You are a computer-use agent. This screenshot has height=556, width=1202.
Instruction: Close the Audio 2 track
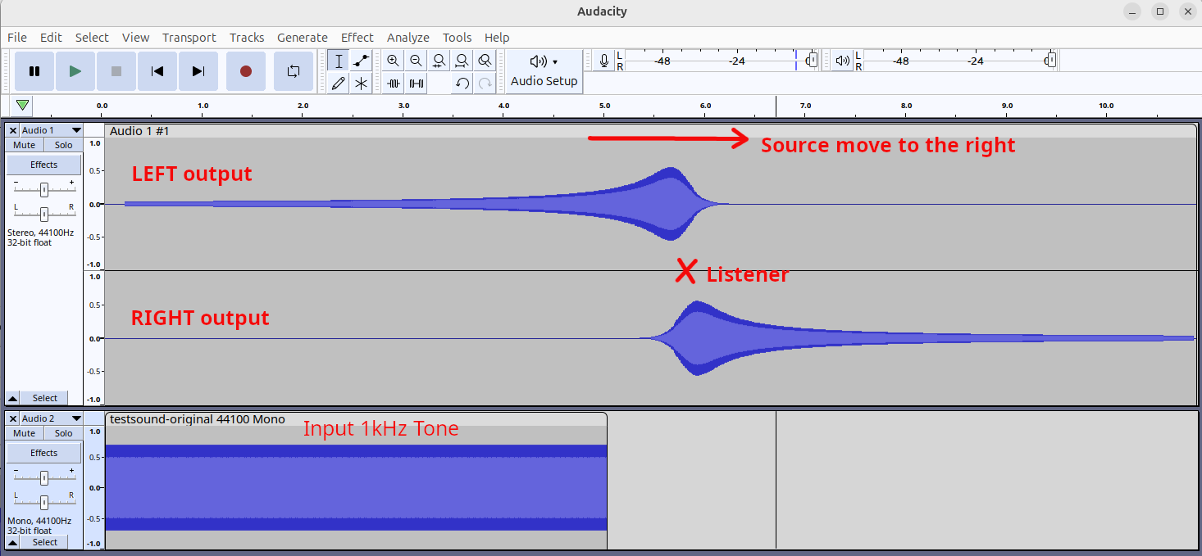[x=13, y=418]
